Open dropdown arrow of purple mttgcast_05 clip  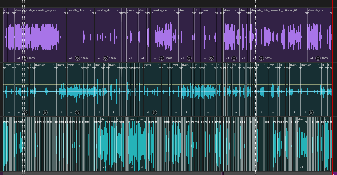(x=304, y=10)
